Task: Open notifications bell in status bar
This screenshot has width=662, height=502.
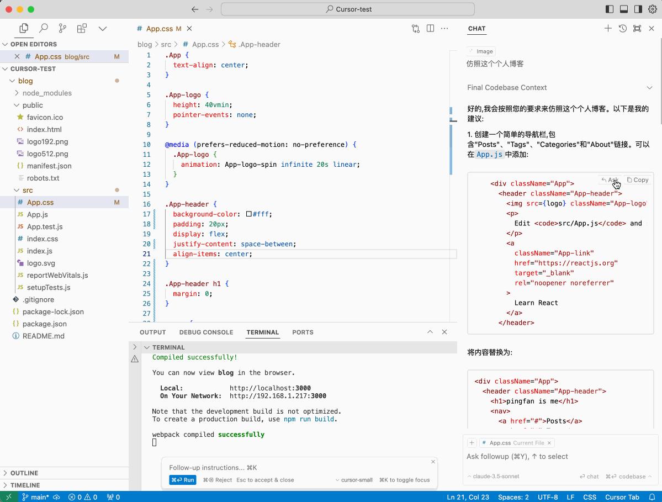Action: coord(652,496)
